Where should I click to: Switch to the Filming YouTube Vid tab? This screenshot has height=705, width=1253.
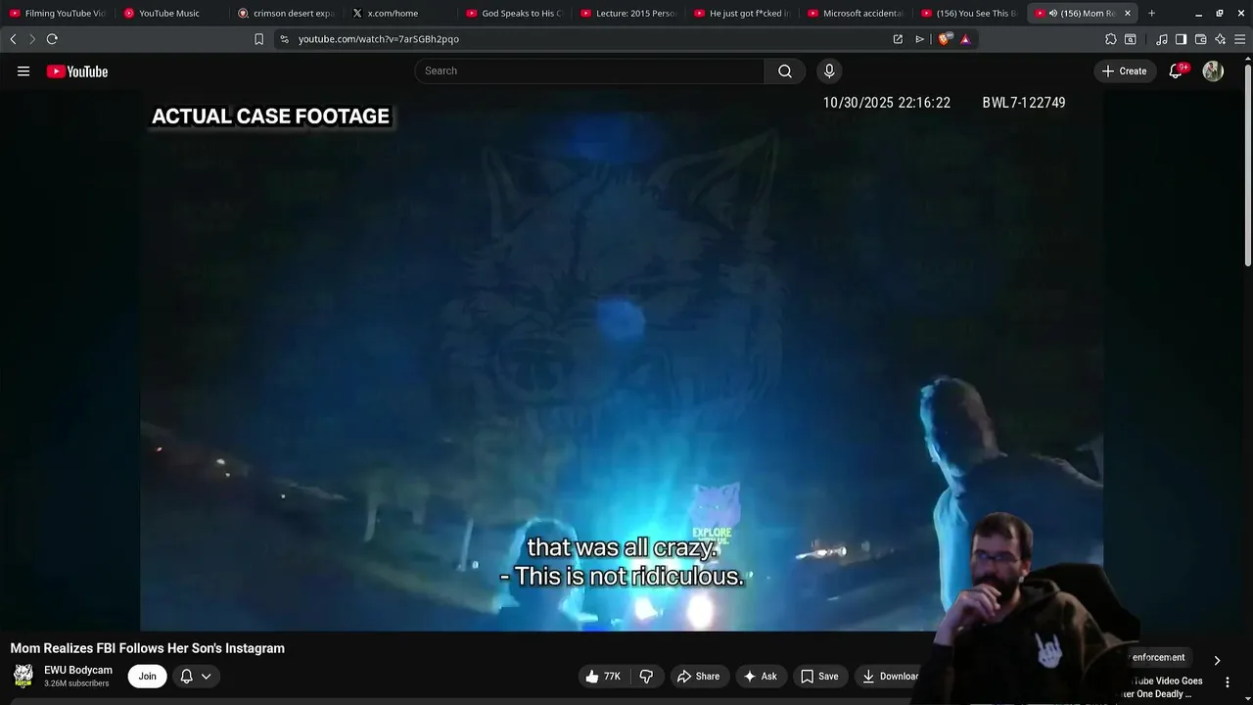point(57,13)
